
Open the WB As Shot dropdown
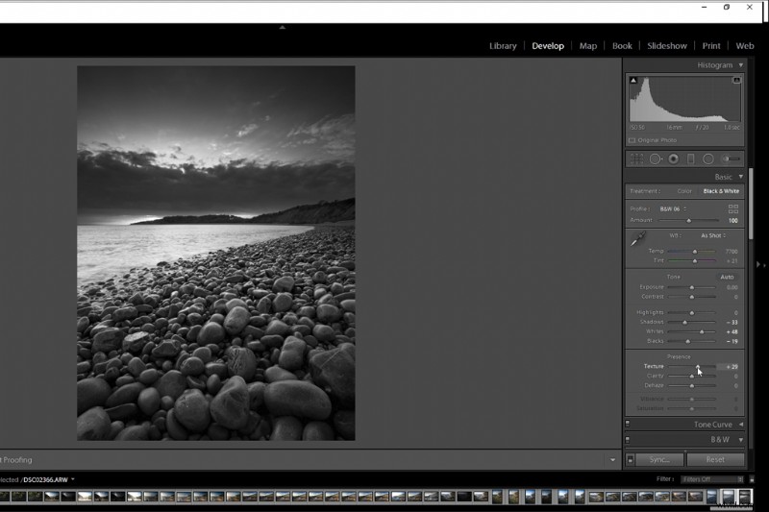click(x=713, y=235)
